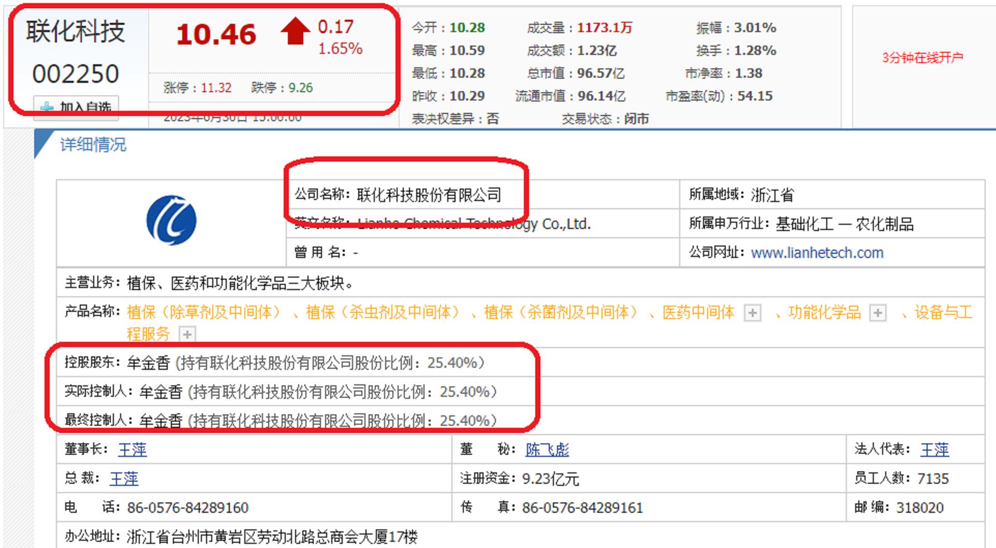Open product 医药中间体

click(698, 312)
